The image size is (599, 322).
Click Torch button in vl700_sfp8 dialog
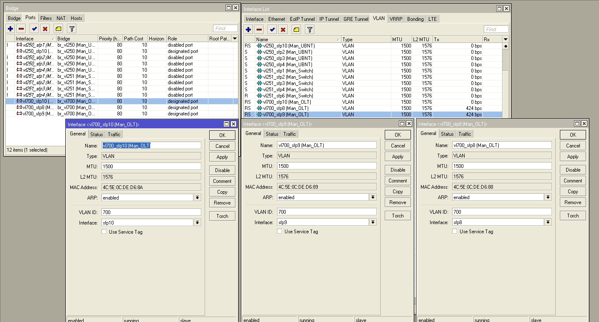point(573,216)
